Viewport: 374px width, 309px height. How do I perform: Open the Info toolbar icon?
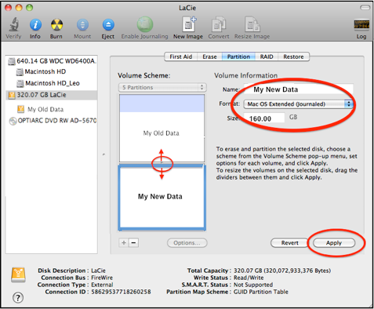(35, 25)
